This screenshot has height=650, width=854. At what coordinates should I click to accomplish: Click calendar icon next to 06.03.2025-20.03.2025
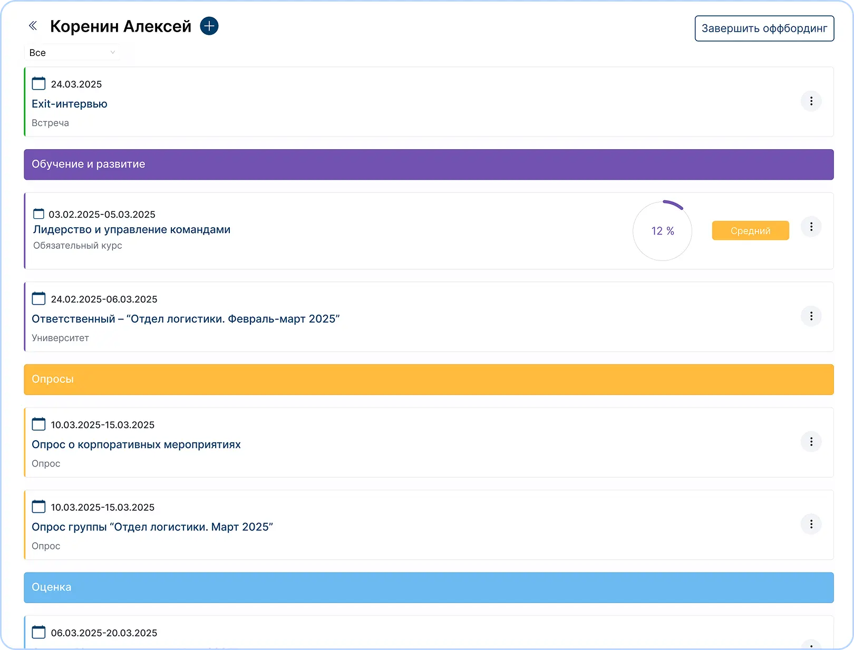[x=38, y=632]
